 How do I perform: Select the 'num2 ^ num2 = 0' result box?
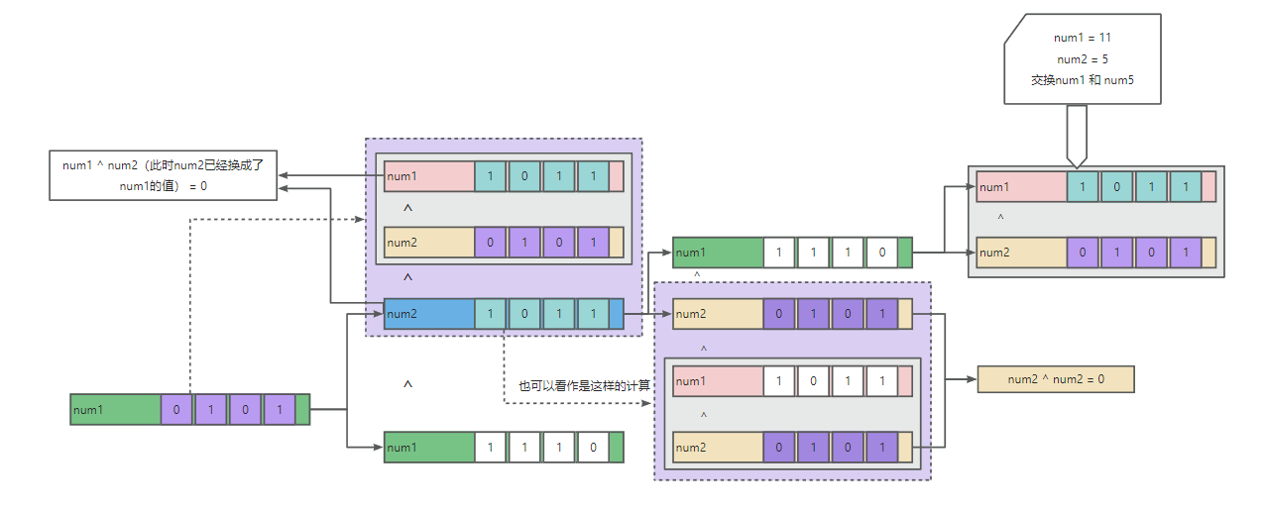coord(1056,379)
